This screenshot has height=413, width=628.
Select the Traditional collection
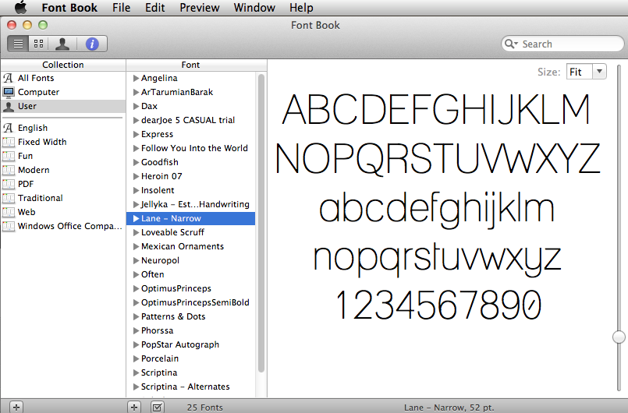63,198
